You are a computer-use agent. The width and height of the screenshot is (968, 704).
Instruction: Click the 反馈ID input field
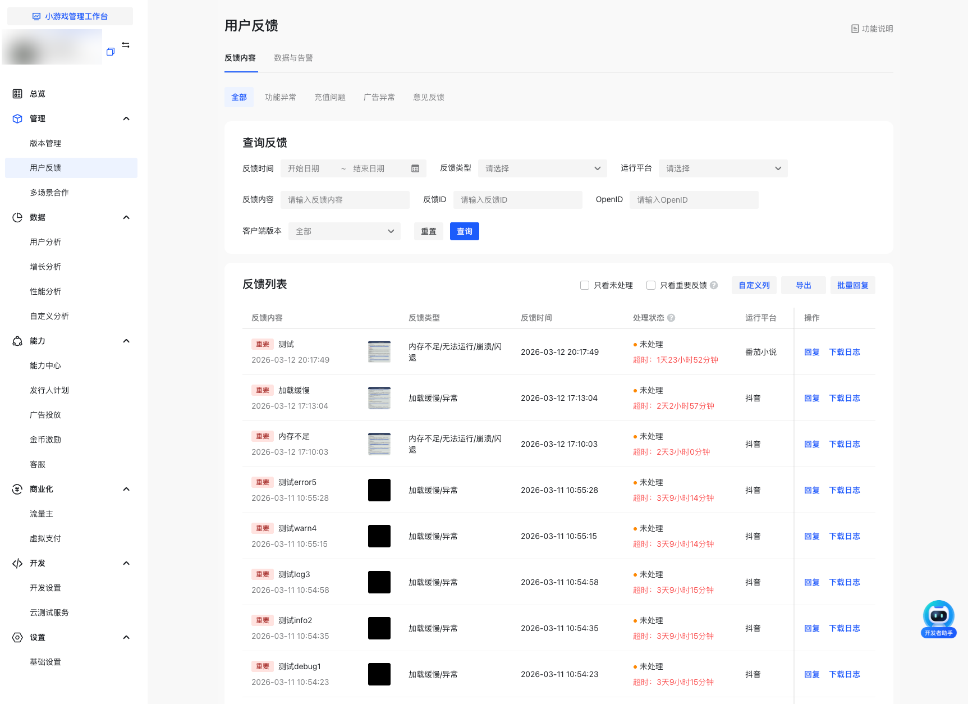click(x=517, y=200)
